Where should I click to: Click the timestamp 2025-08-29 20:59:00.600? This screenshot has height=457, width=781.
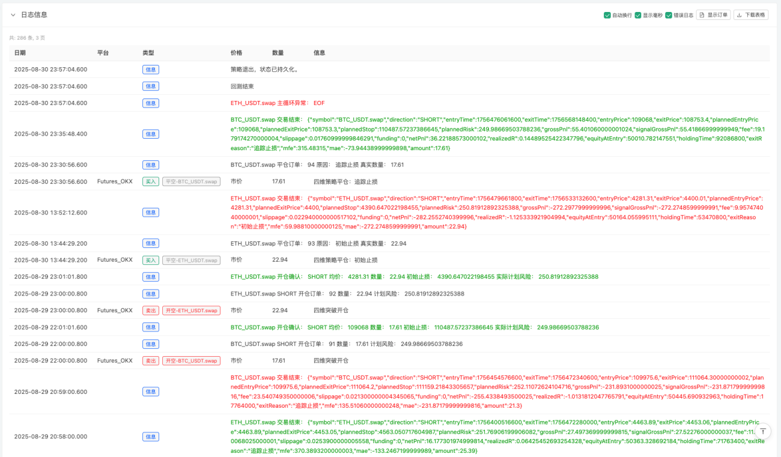point(50,391)
